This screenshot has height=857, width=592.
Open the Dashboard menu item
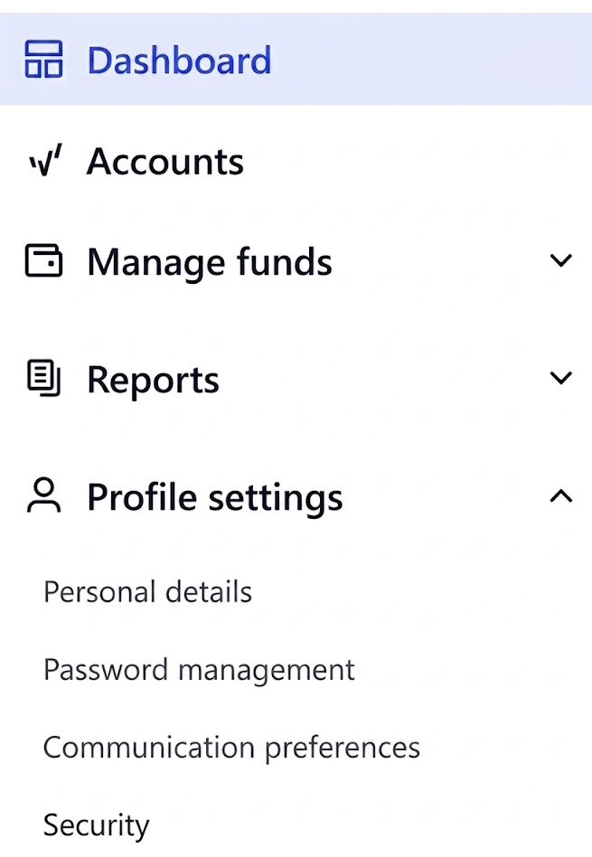pos(179,61)
